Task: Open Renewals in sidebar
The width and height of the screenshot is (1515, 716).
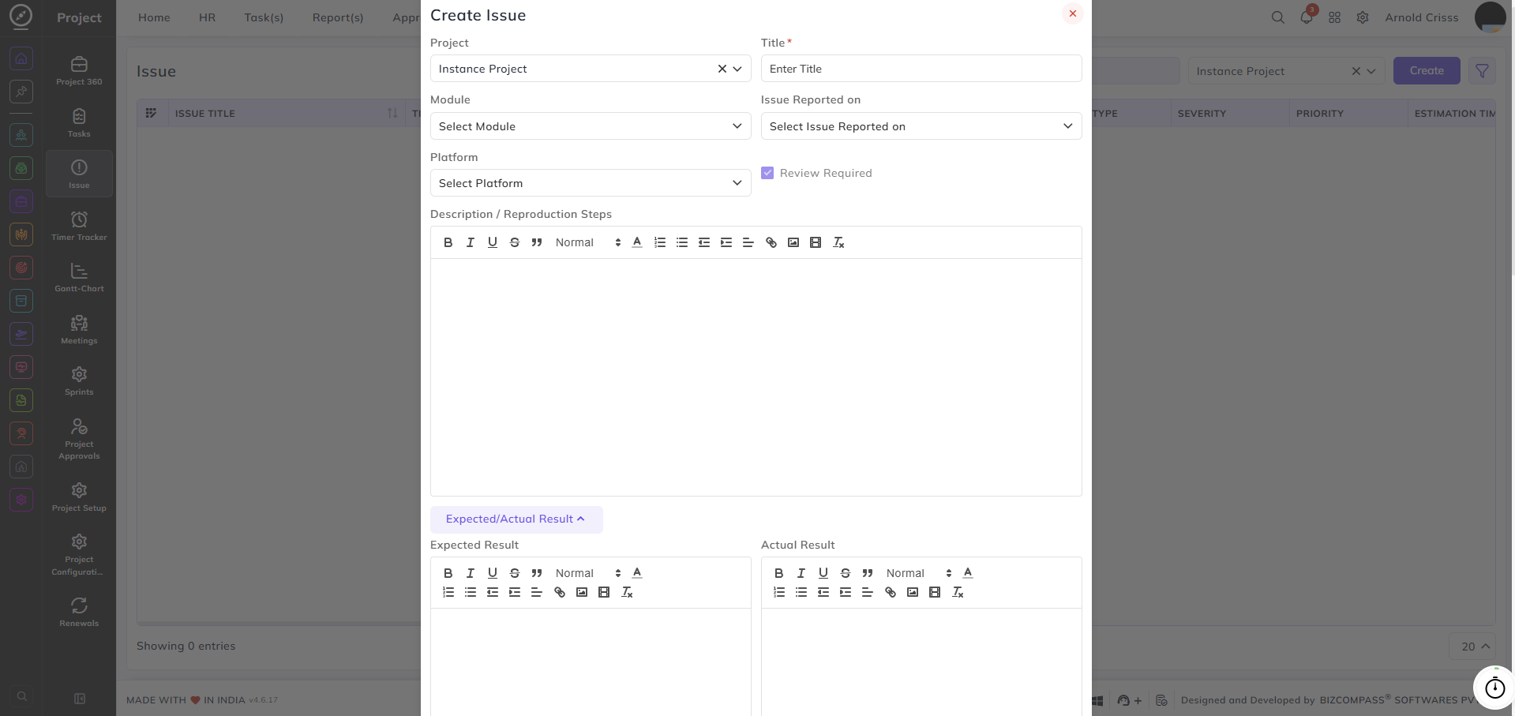Action: coord(79,613)
